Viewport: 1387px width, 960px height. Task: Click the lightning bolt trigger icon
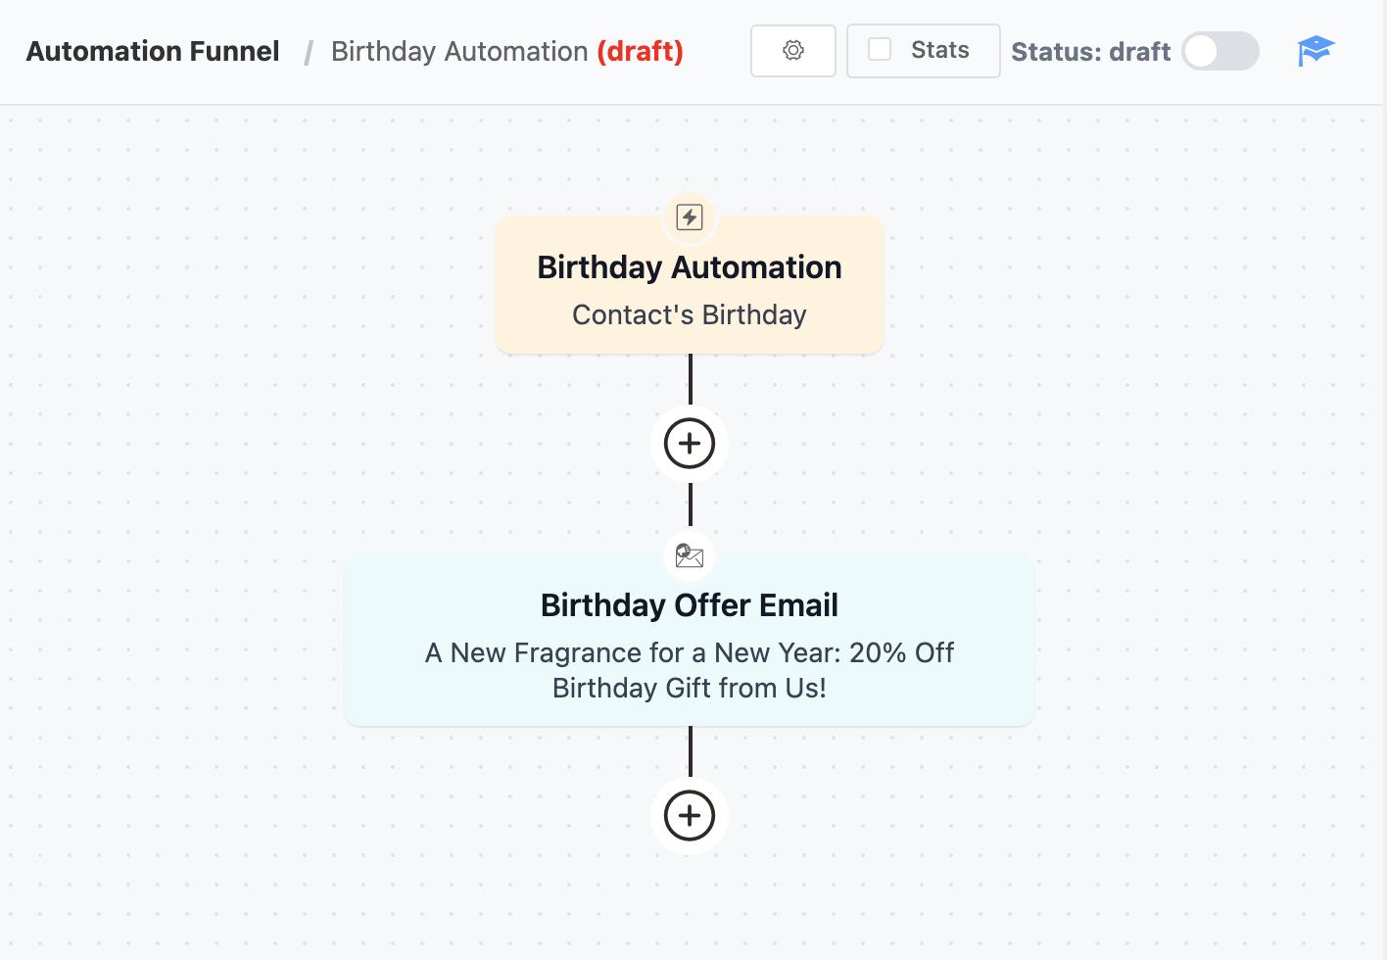click(689, 217)
